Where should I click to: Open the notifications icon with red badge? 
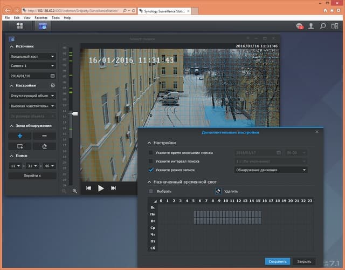(300, 26)
